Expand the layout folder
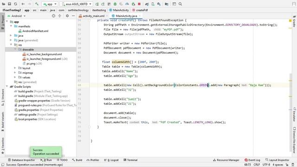Screen dimensions: 297x167 coord(15,68)
